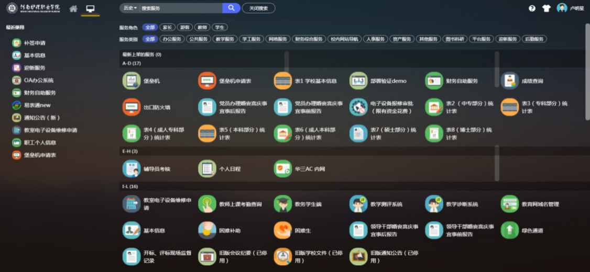Open 开标、评标现场监督记录 service
This screenshot has height=272, width=590.
click(157, 257)
